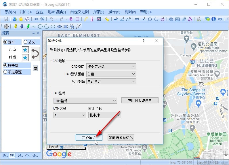Pin the 搜索 panel with pushpin
Screen dimensions: 229x165
33,33
